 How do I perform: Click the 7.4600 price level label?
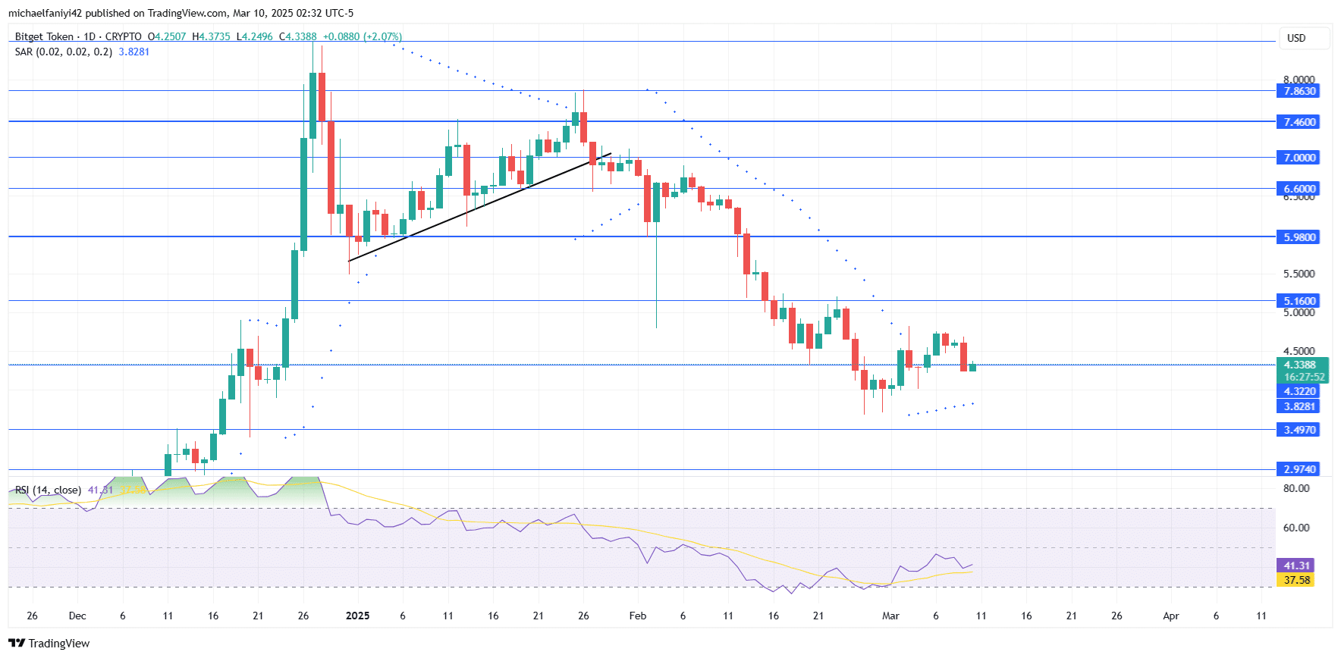pos(1298,121)
